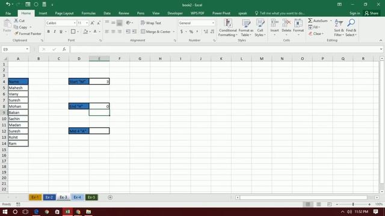Switch to the Formulas tab
This screenshot has width=385, height=216.
pos(88,13)
